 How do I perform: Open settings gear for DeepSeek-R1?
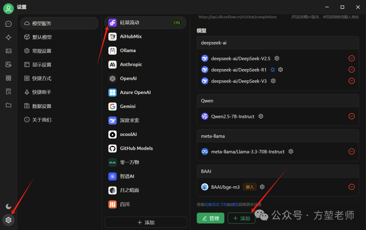(x=281, y=69)
